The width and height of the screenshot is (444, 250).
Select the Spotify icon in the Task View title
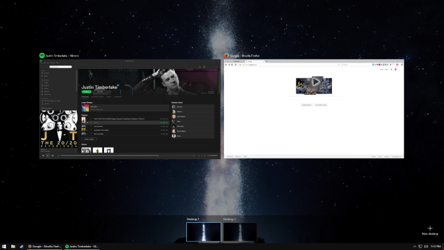click(x=42, y=56)
